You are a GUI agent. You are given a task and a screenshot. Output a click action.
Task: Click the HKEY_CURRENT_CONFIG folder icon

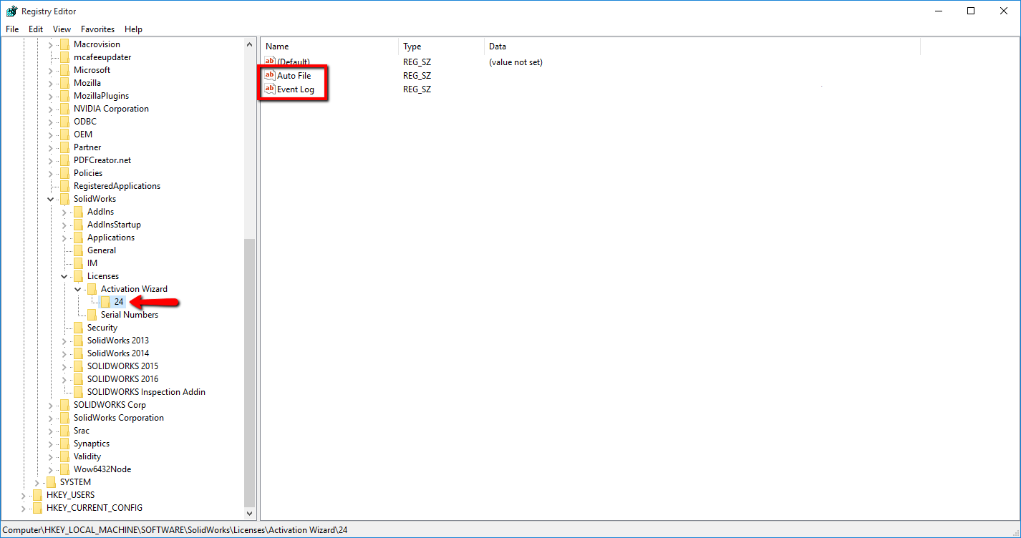[39, 508]
